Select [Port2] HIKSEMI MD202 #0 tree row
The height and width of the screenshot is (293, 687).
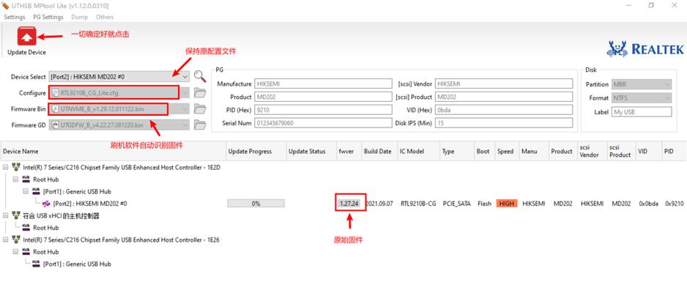tap(90, 203)
